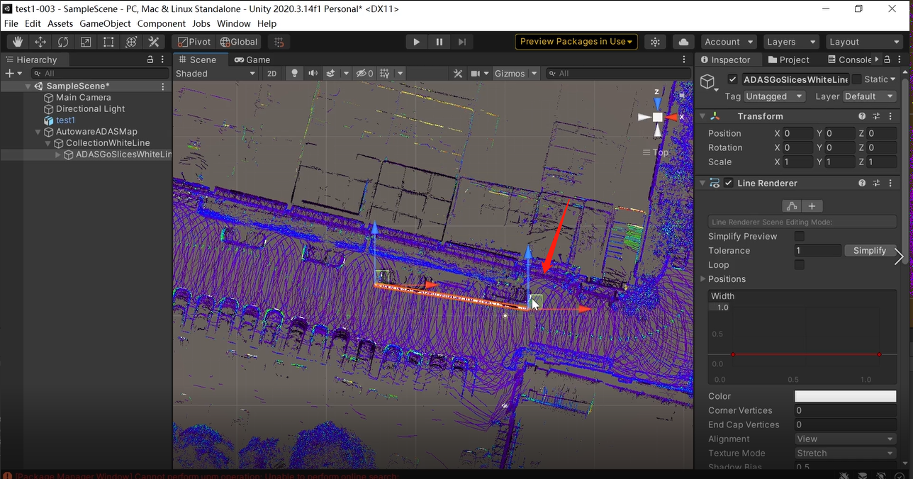The width and height of the screenshot is (913, 479).
Task: Toggle the Static checkbox
Action: click(856, 79)
